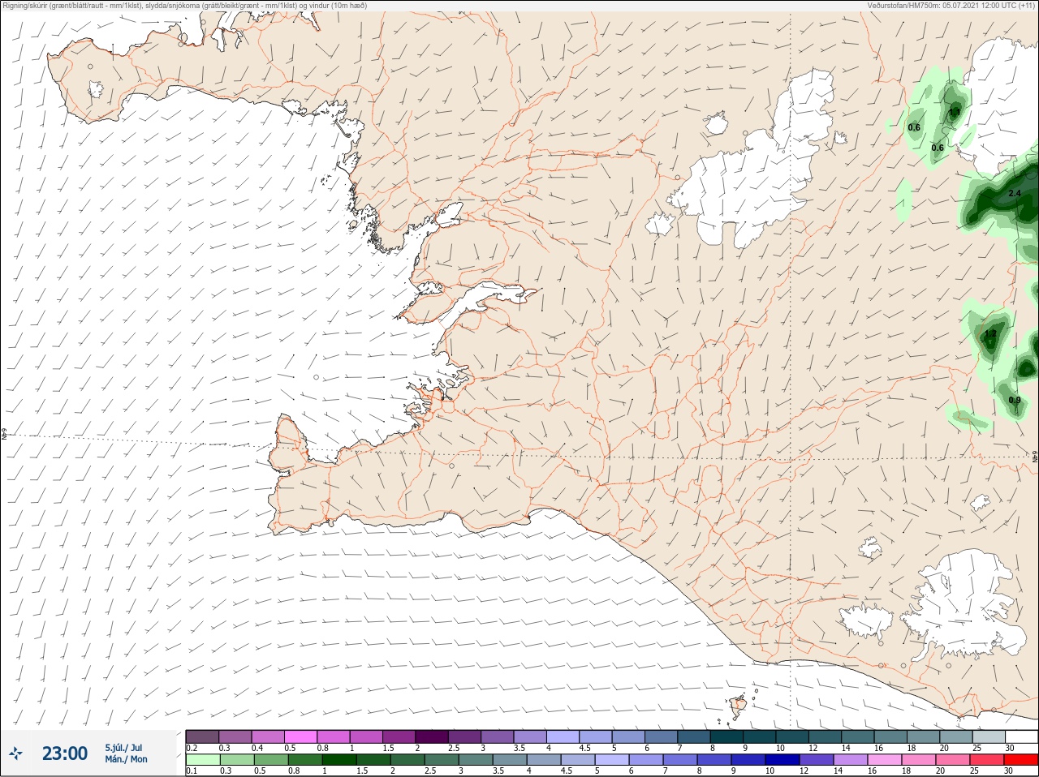Click the 1.2 precipitation value on the map
This screenshot has width=1039, height=777.
point(990,334)
